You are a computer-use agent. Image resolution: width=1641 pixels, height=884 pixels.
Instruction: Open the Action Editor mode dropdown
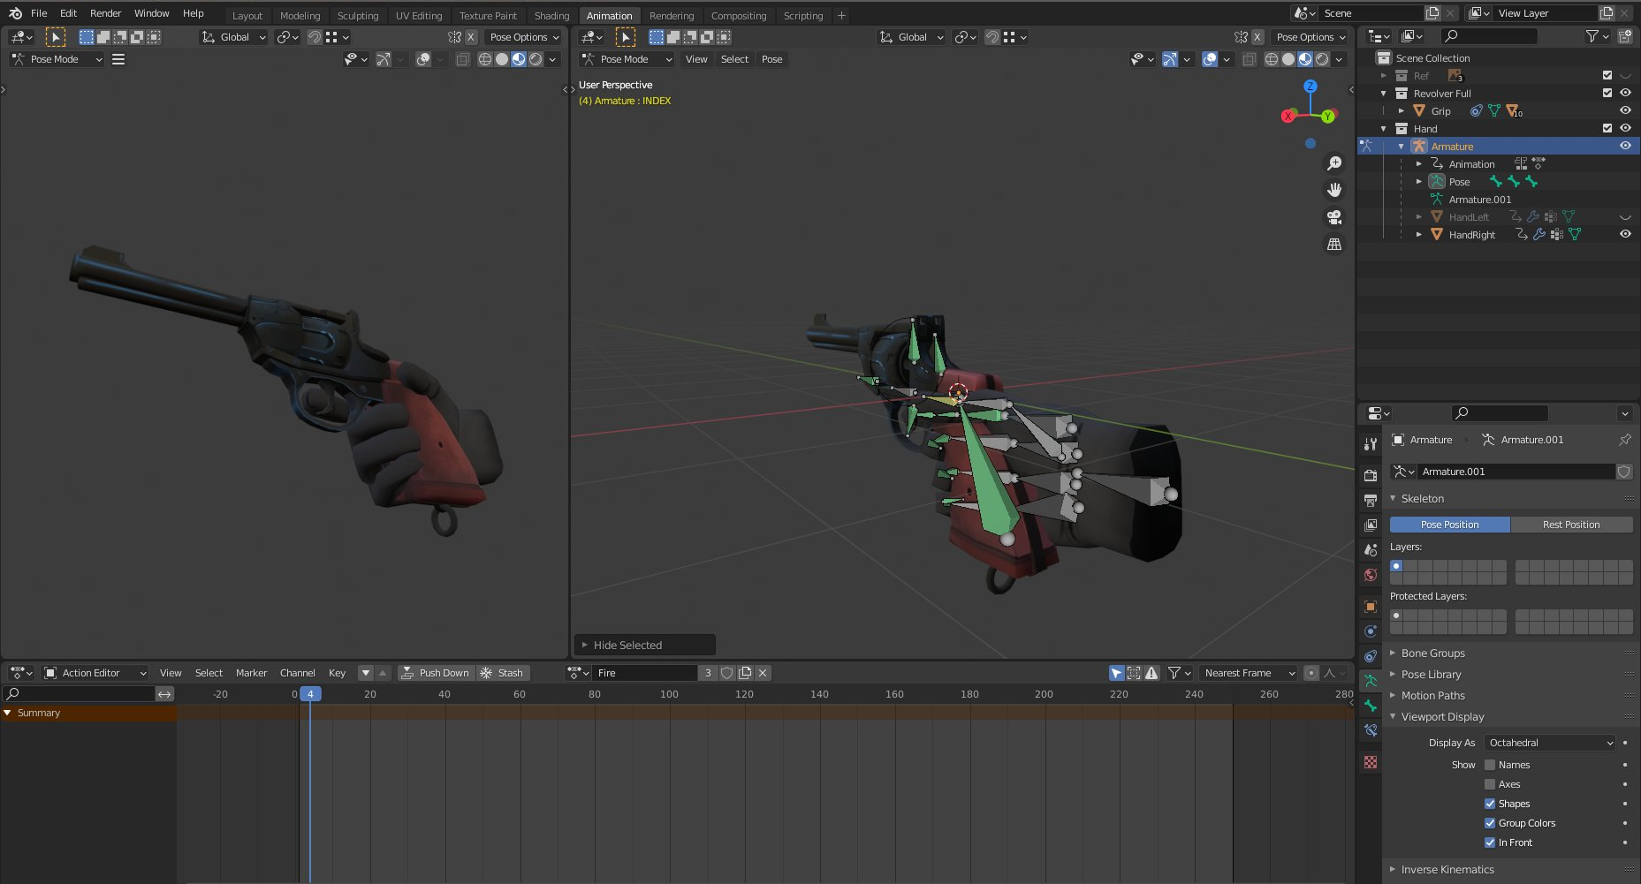95,673
